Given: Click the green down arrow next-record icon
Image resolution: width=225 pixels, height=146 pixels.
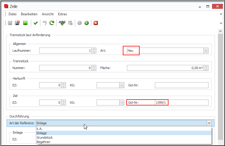Looking at the screenshot, I should coord(87,23).
